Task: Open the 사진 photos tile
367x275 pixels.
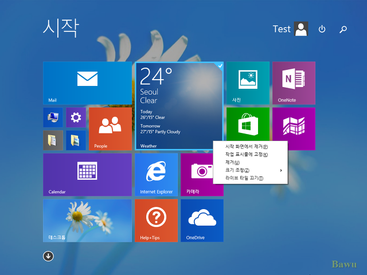Action: (248, 82)
